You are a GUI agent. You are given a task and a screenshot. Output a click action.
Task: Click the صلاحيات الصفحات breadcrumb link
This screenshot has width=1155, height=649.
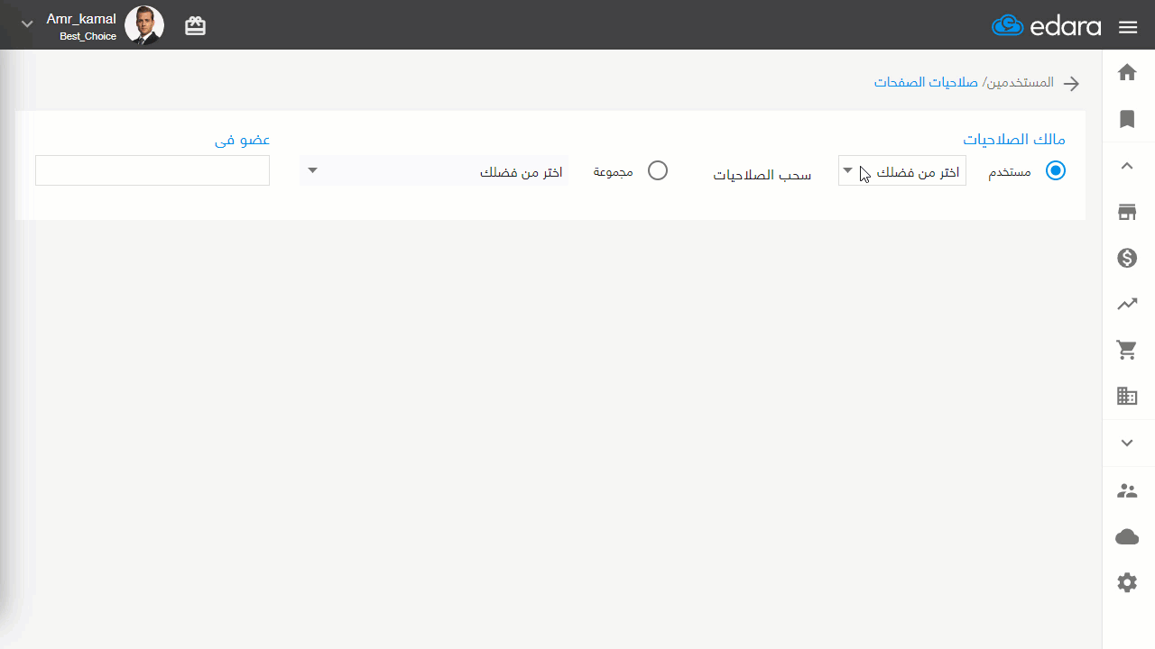point(928,82)
